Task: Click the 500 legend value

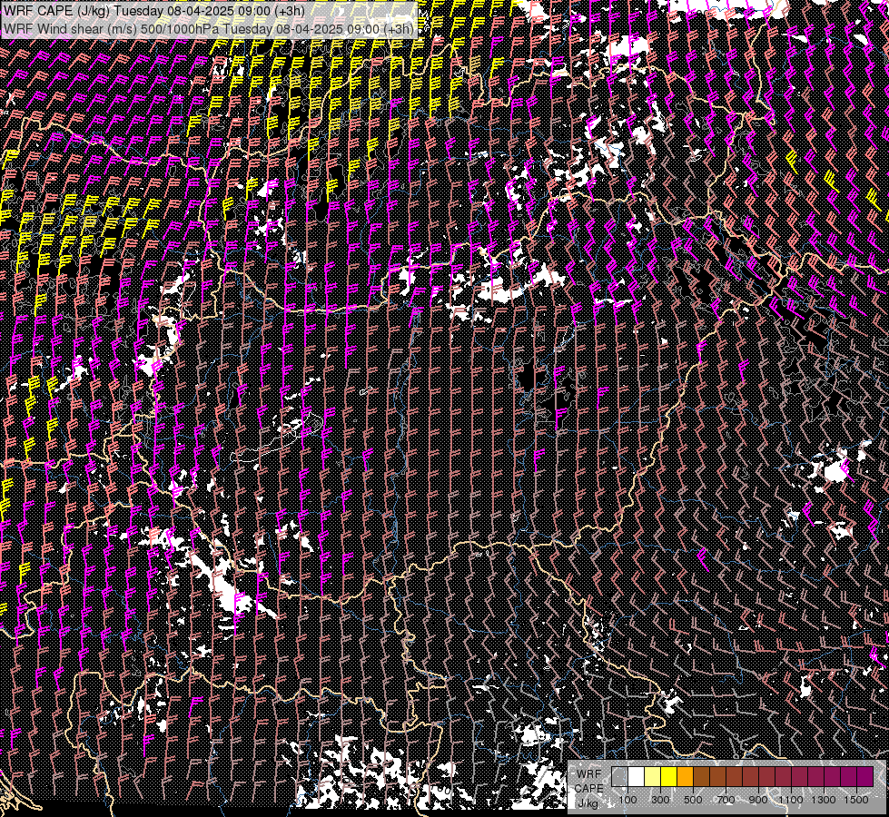Action: pyautogui.click(x=693, y=800)
